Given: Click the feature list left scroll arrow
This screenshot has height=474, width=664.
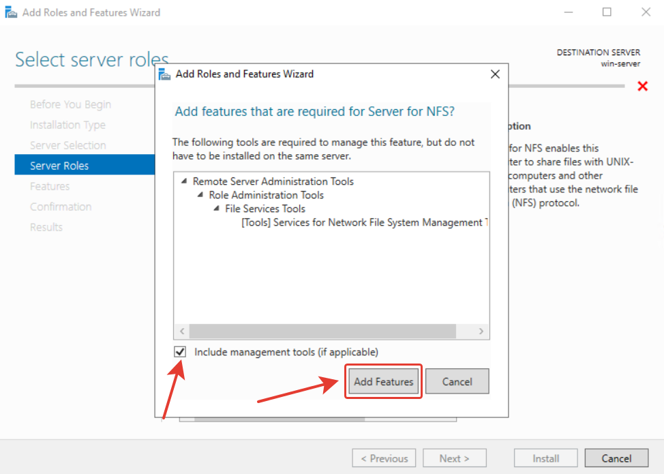Looking at the screenshot, I should (x=182, y=331).
